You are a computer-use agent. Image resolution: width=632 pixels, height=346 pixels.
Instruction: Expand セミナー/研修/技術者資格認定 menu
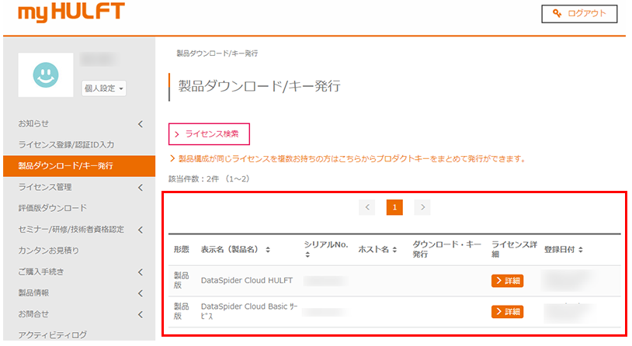pos(140,229)
